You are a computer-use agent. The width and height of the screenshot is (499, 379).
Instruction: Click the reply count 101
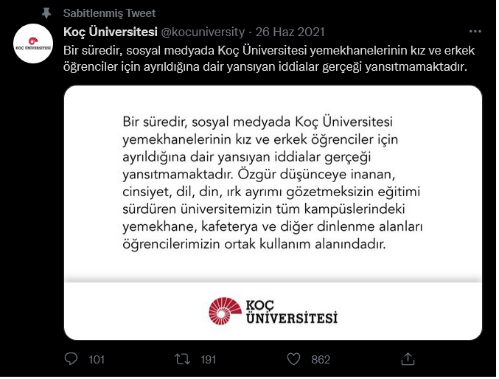pyautogui.click(x=96, y=360)
